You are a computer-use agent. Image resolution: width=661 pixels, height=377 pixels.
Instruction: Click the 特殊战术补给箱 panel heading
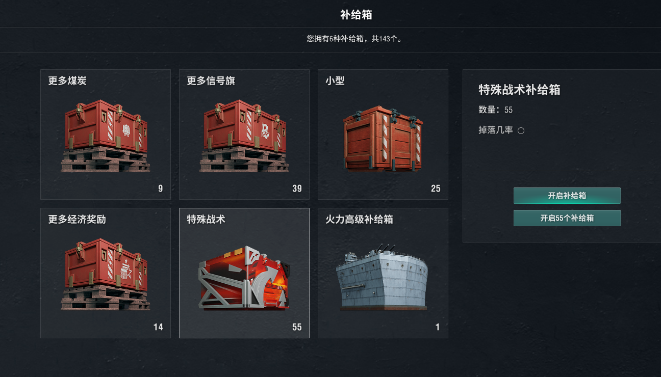click(x=520, y=90)
